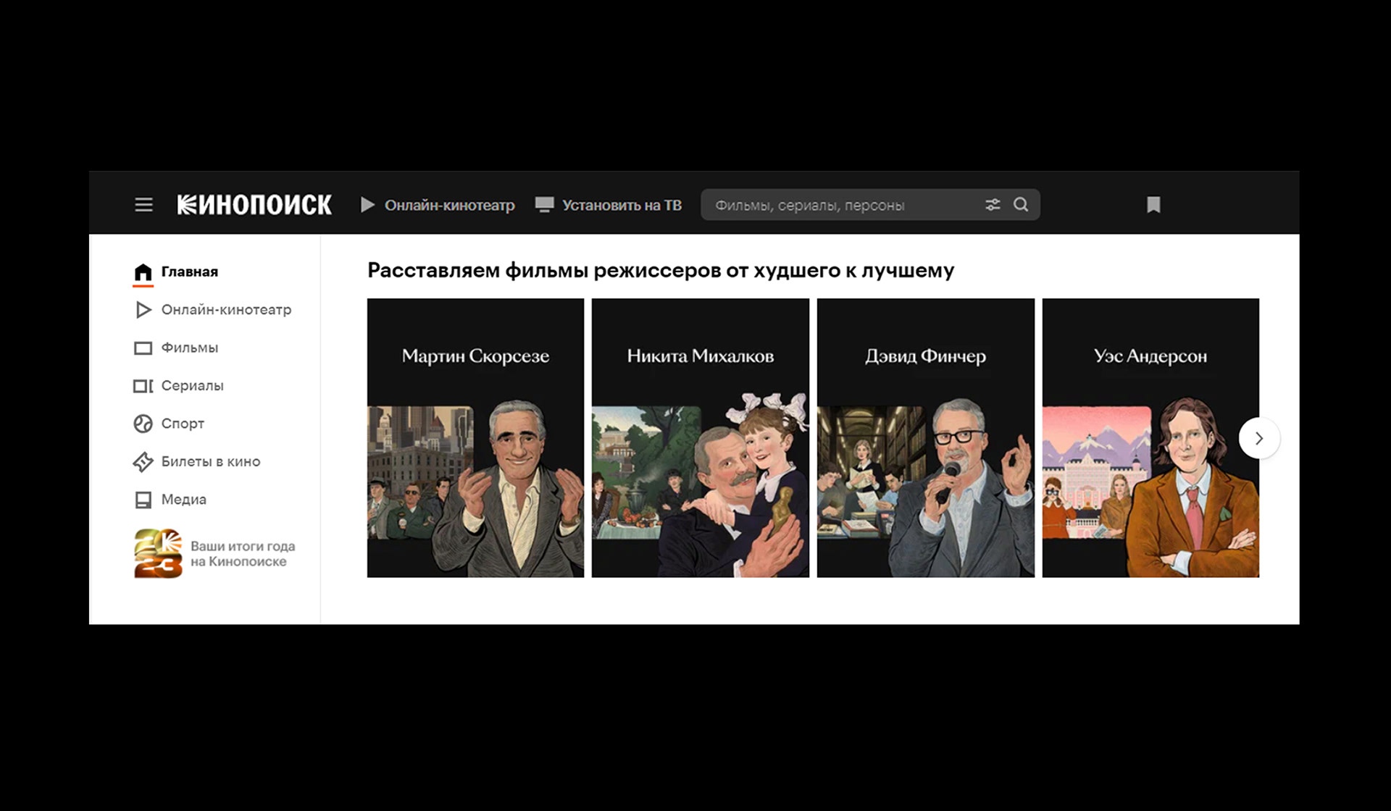The image size is (1391, 811).
Task: Open the advanced search filters icon
Action: 993,205
